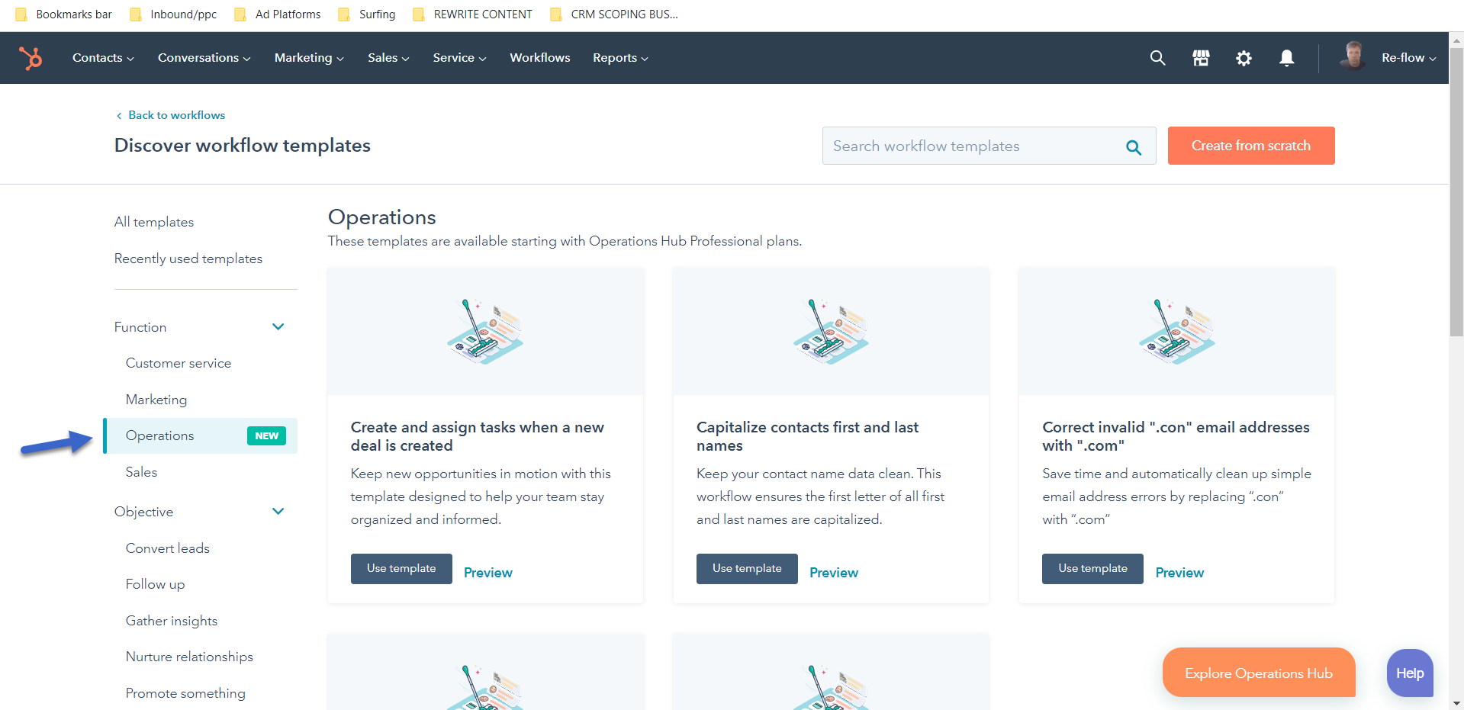This screenshot has height=710, width=1464.
Task: Select Nurture relationships under Objective
Action: pos(189,656)
